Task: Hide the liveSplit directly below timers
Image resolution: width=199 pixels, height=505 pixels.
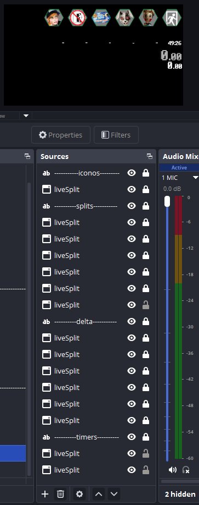Action: click(131, 453)
